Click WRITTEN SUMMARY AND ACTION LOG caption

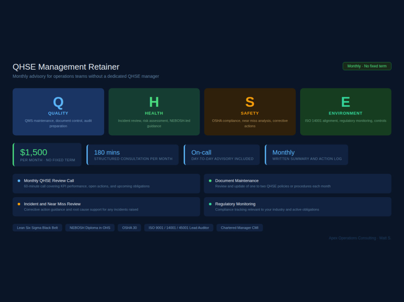point(307,159)
